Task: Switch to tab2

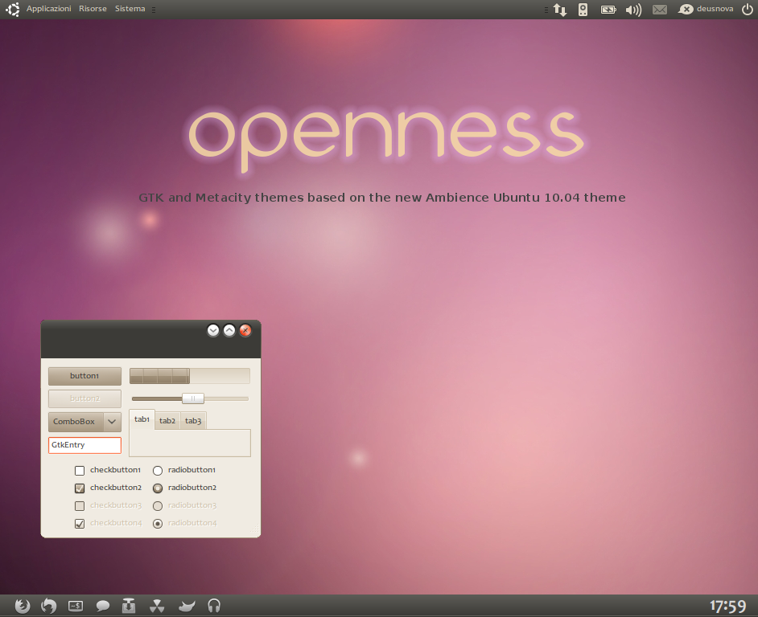Action: coord(167,420)
